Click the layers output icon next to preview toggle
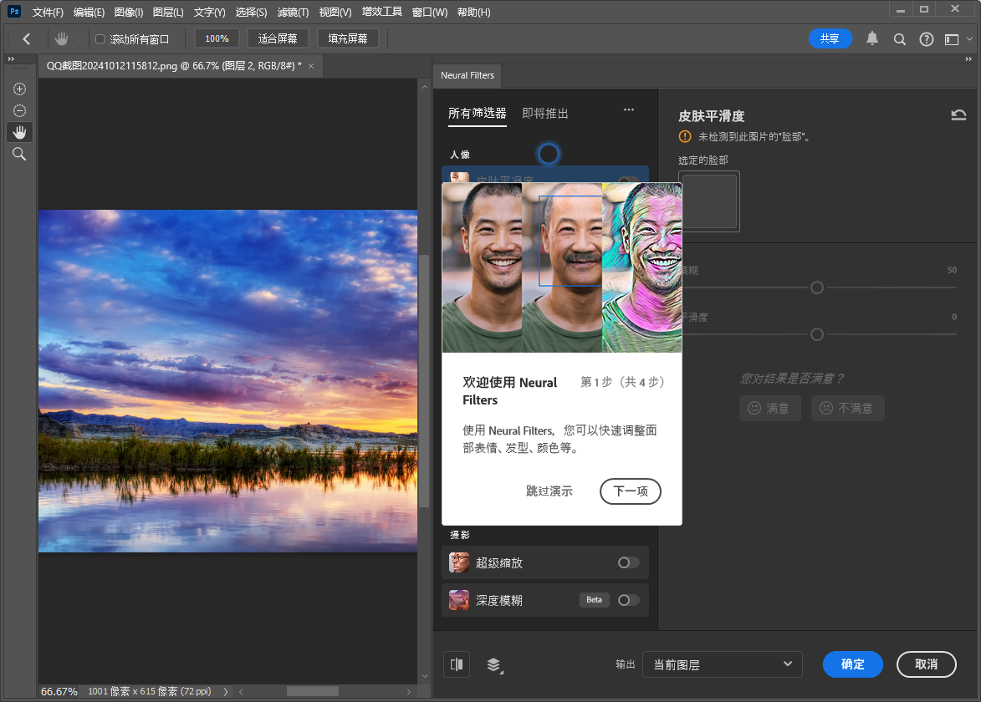Image resolution: width=981 pixels, height=702 pixels. coord(493,664)
